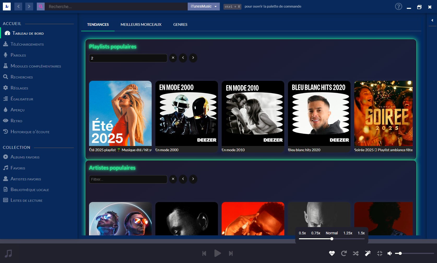The height and width of the screenshot is (263, 437).
Task: Set playback speed to 1.5x
Action: click(361, 233)
